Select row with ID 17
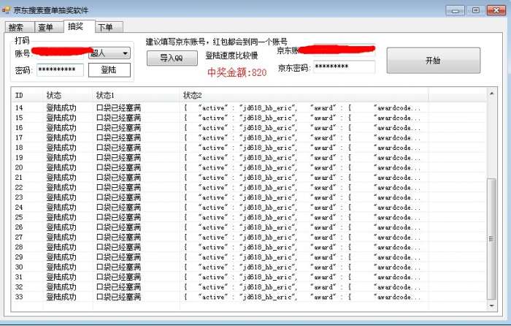Viewport: 511px width, 326px height. tap(249, 137)
